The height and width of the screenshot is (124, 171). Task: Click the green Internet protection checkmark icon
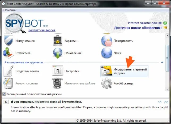165,23
